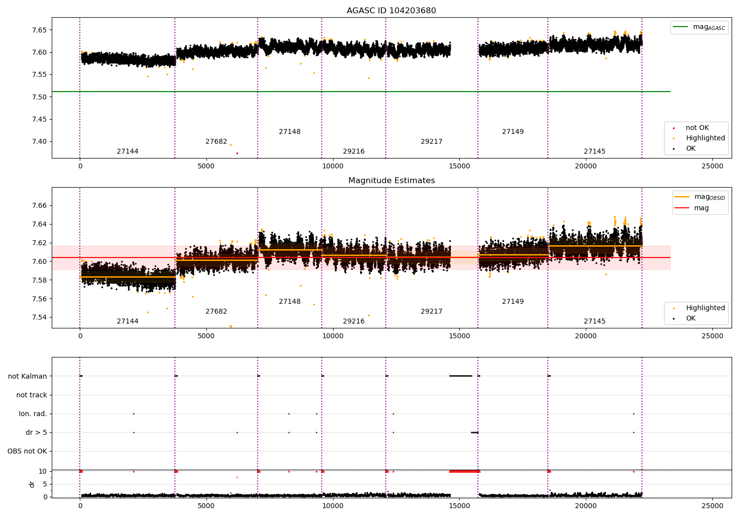
Task: Click the title 'AGASC ID 104203680'
Action: point(391,11)
